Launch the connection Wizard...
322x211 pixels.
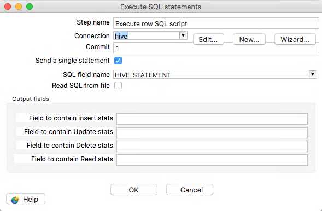295,39
